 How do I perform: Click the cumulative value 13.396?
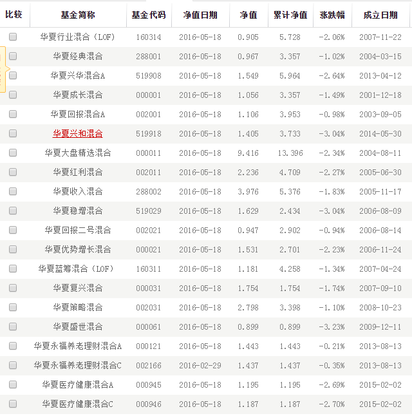point(290,153)
